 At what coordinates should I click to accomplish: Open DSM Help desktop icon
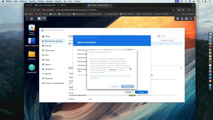pos(32,69)
